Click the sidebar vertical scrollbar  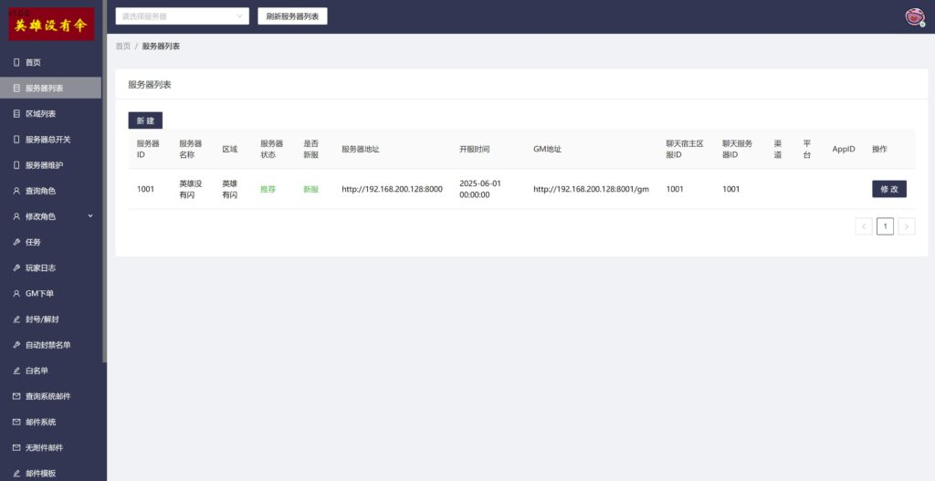point(104,183)
